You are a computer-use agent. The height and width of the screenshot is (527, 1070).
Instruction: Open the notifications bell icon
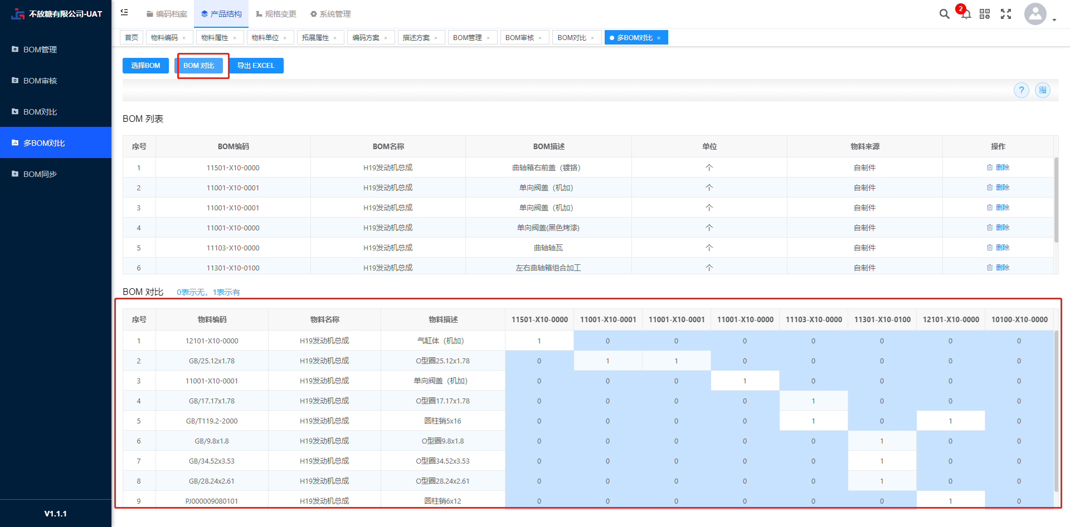966,14
